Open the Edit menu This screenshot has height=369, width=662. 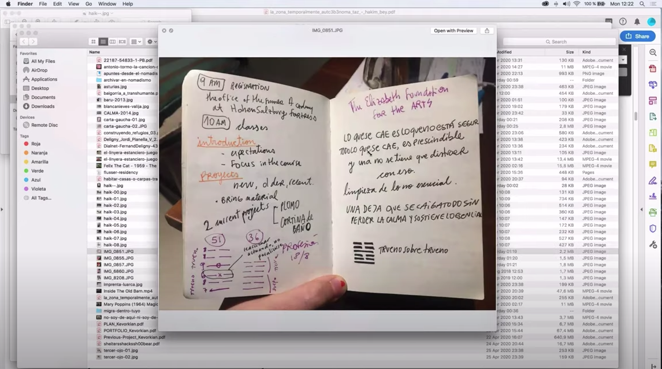57,4
